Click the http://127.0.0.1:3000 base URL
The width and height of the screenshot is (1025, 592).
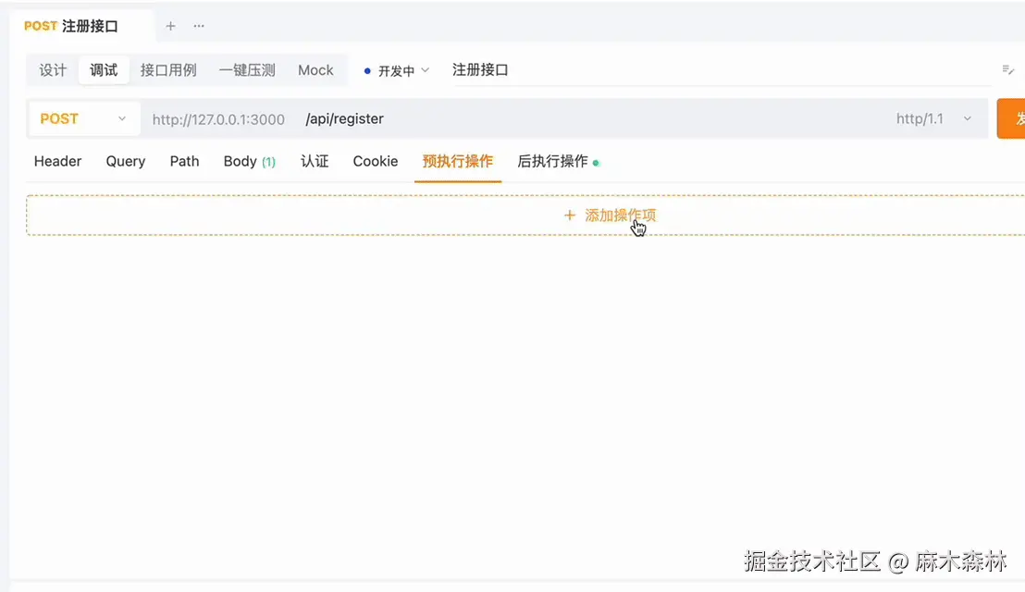click(218, 119)
